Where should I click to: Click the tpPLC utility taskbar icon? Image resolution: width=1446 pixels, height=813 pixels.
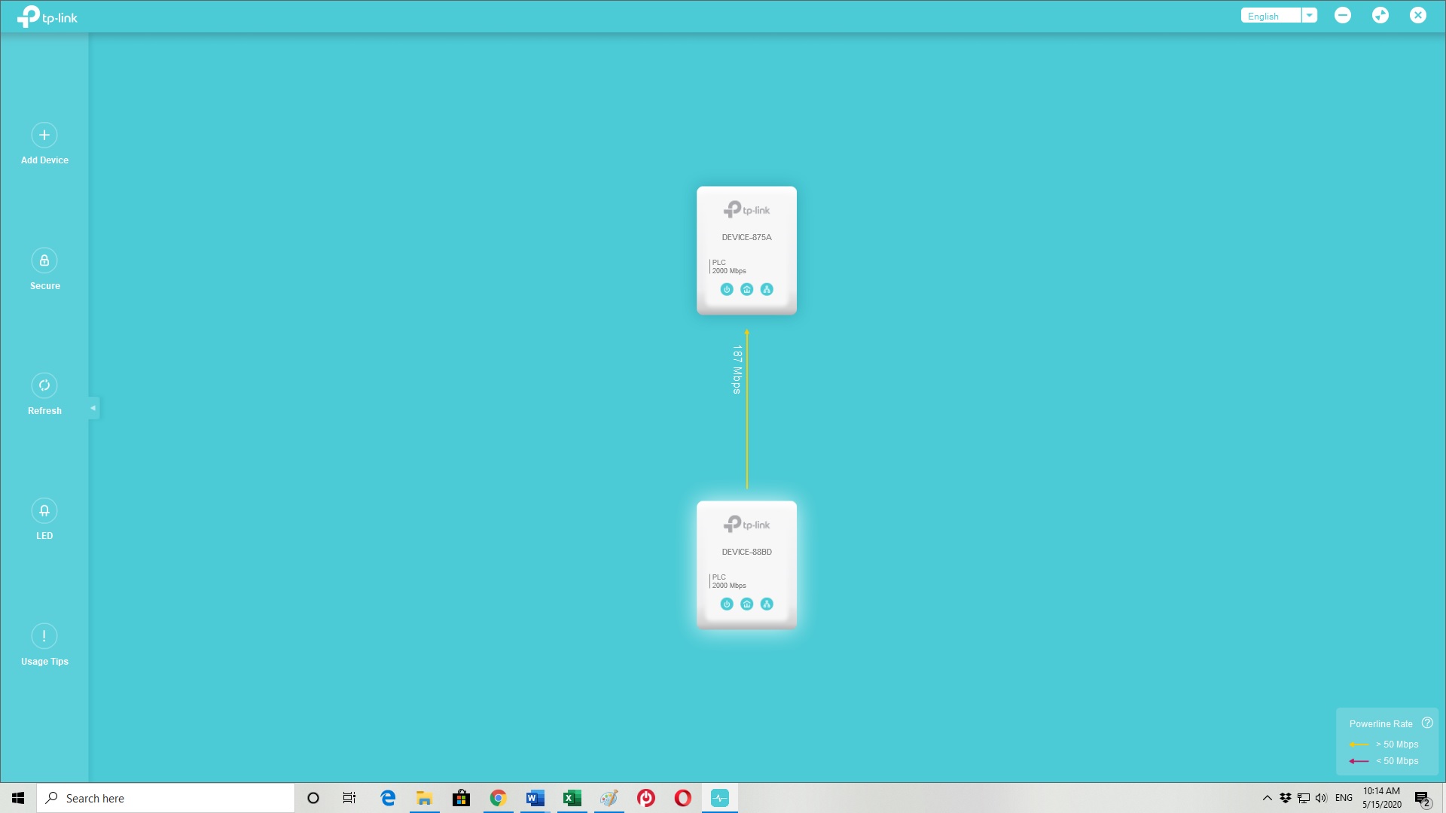click(x=719, y=798)
